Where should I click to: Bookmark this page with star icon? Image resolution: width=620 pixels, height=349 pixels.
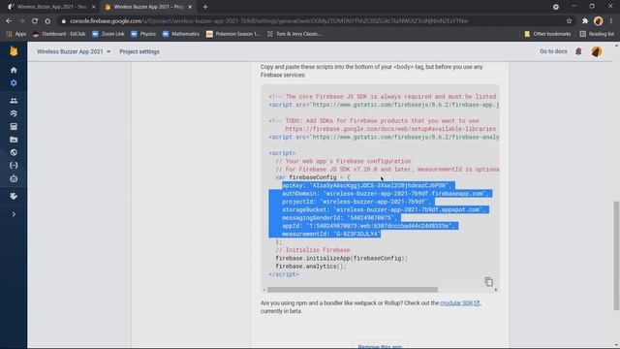(x=569, y=21)
